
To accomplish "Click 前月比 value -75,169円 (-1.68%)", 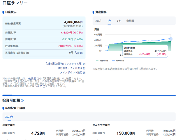I will coord(72,39).
